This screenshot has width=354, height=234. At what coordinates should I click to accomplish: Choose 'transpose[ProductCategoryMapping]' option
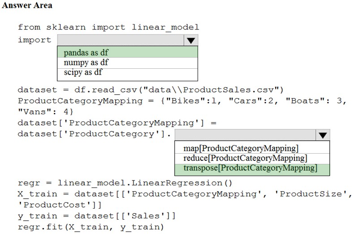tap(252, 170)
